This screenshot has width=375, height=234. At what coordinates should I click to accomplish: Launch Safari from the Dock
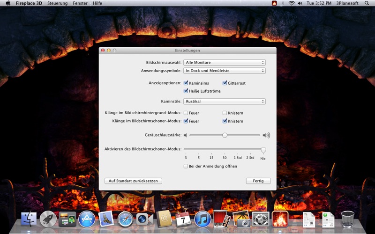[125, 219]
